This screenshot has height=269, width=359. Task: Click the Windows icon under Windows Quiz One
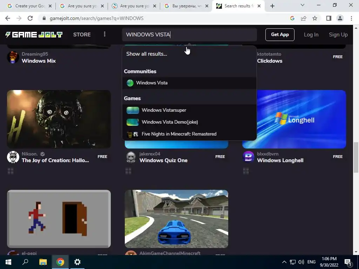128,171
